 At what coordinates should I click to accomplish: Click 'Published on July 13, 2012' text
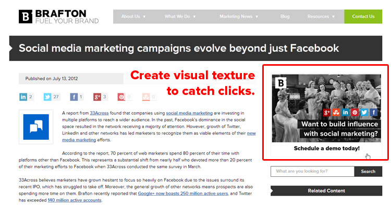point(52,79)
